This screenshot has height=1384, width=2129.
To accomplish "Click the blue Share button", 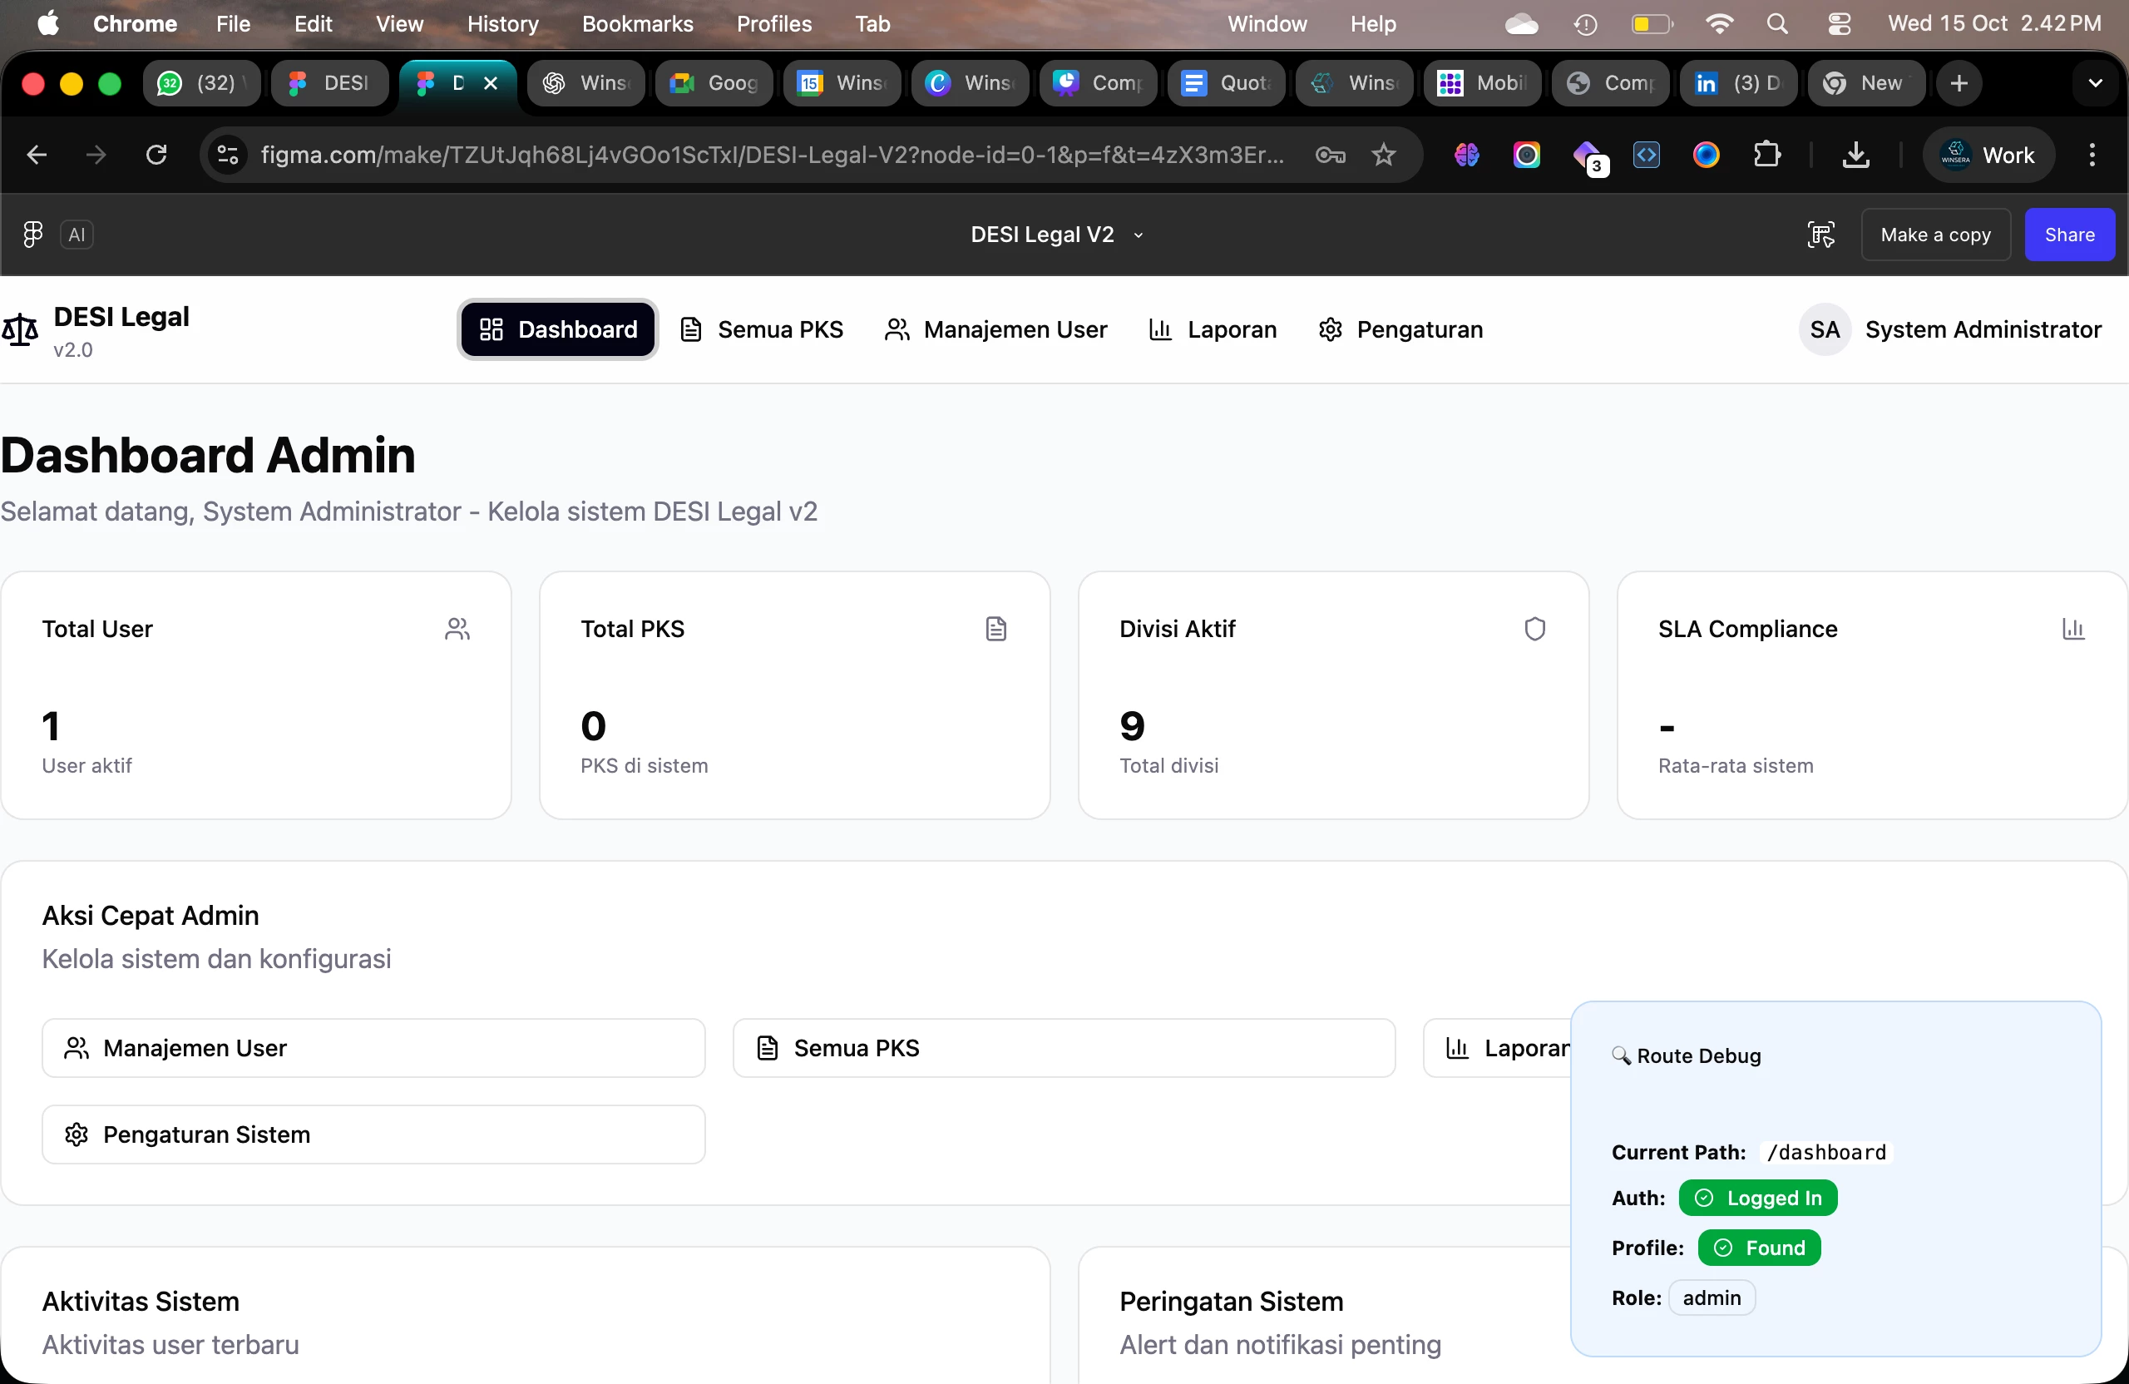I will (2069, 235).
